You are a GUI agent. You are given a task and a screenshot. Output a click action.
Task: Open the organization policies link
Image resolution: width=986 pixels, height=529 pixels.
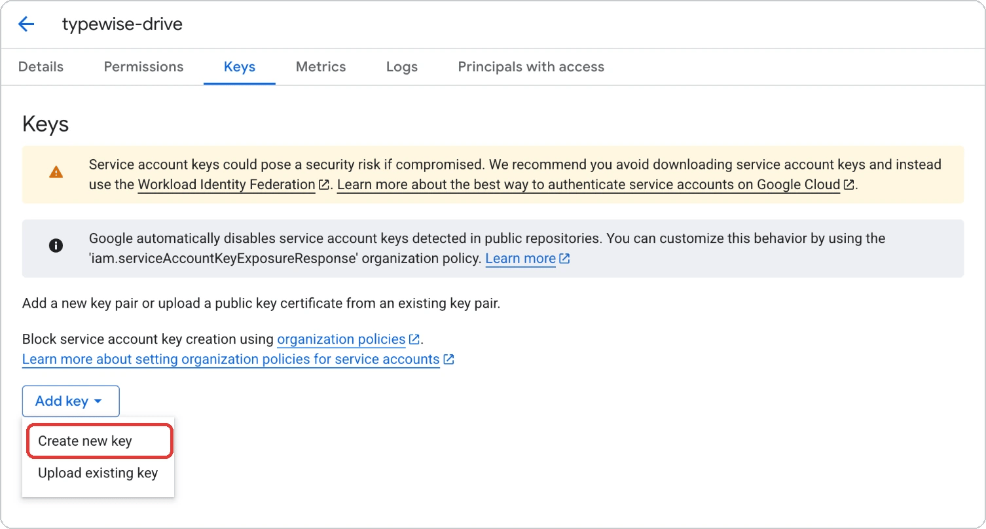pos(341,339)
